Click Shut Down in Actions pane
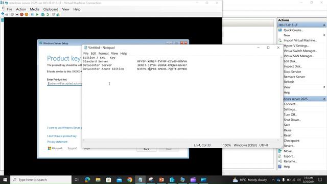This screenshot has height=184, width=327. [x=292, y=120]
